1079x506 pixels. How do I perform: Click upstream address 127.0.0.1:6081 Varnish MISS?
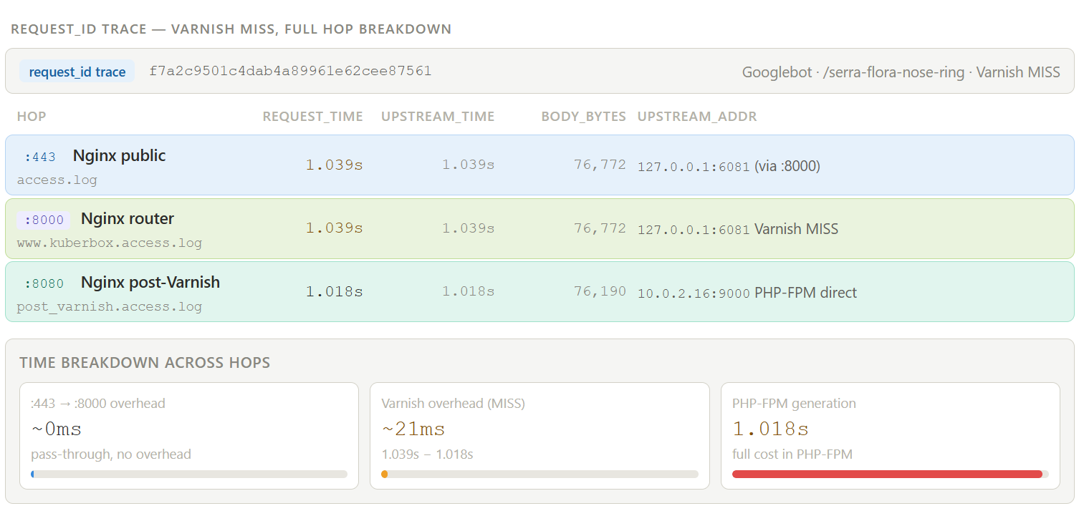click(x=738, y=229)
